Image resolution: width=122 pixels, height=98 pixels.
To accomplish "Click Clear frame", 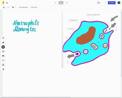I will 34,7.
